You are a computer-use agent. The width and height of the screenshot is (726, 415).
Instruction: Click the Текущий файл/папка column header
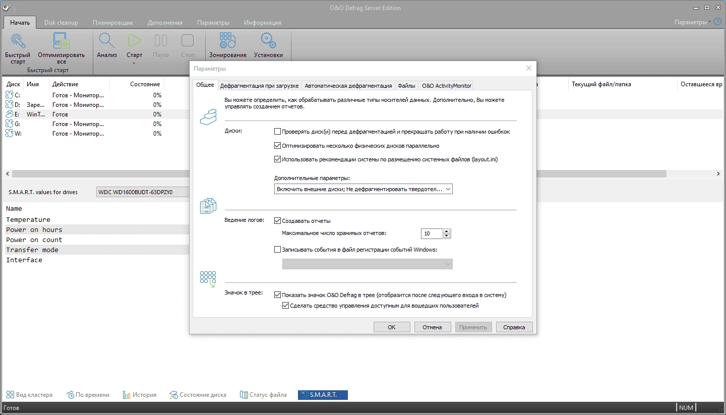pyautogui.click(x=622, y=84)
